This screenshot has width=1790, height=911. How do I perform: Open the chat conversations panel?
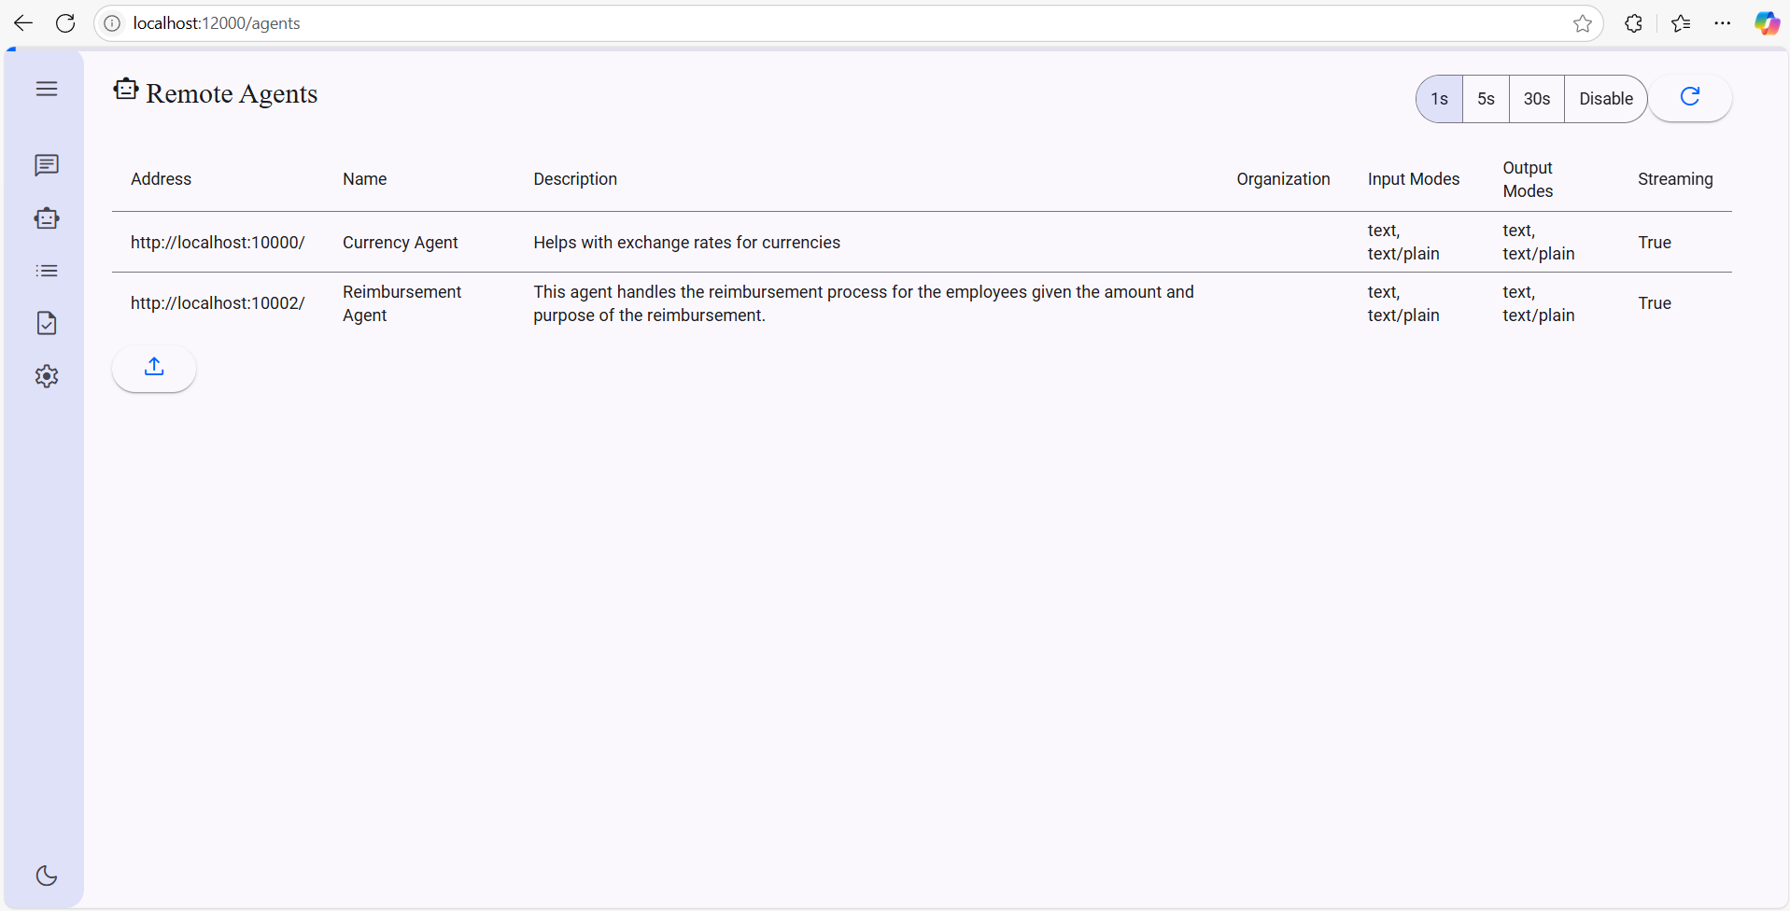coord(46,165)
